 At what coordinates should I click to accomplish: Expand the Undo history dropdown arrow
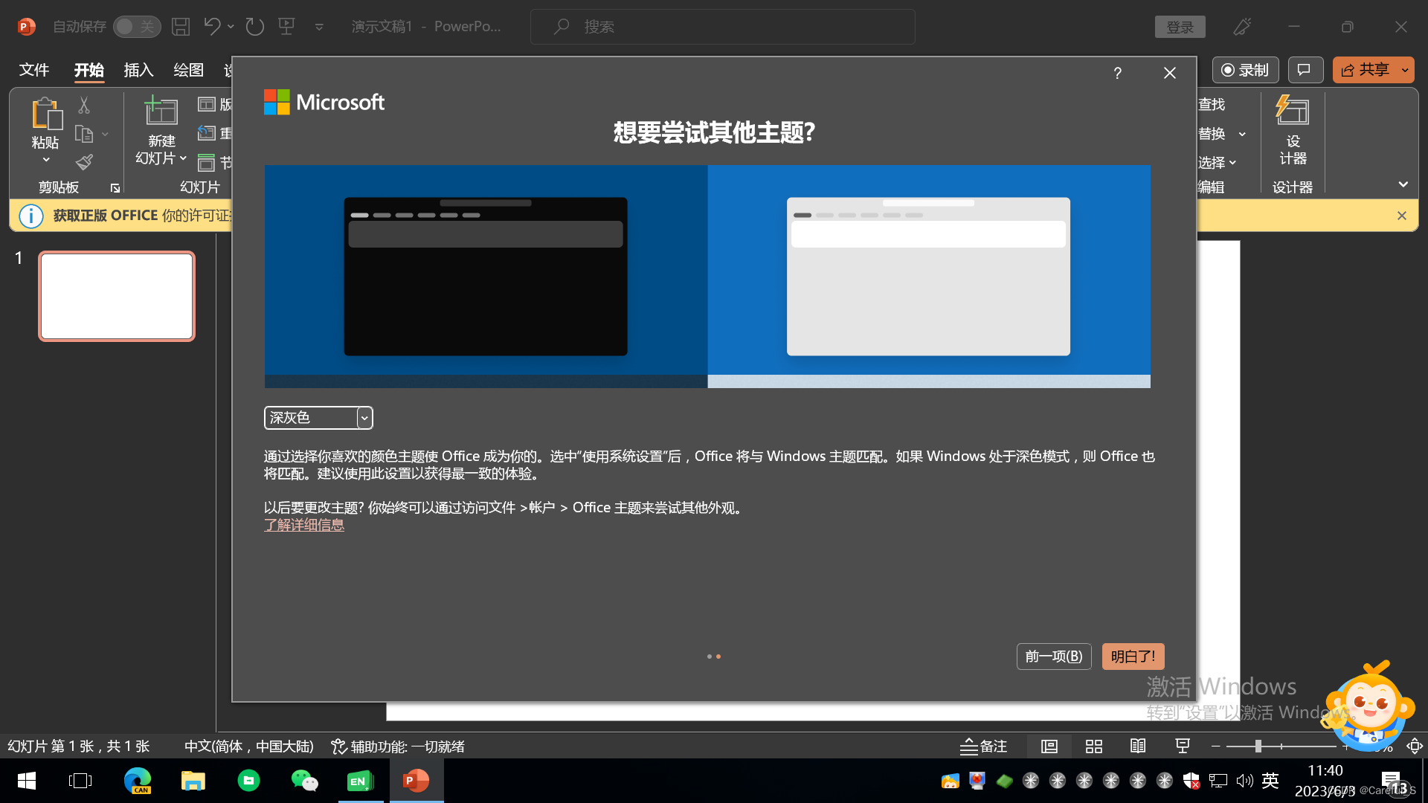(x=231, y=27)
